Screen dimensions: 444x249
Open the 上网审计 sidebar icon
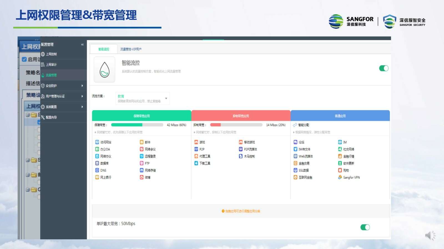click(x=43, y=65)
